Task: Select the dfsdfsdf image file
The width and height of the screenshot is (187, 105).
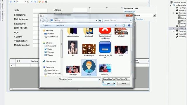Action: tap(121, 32)
